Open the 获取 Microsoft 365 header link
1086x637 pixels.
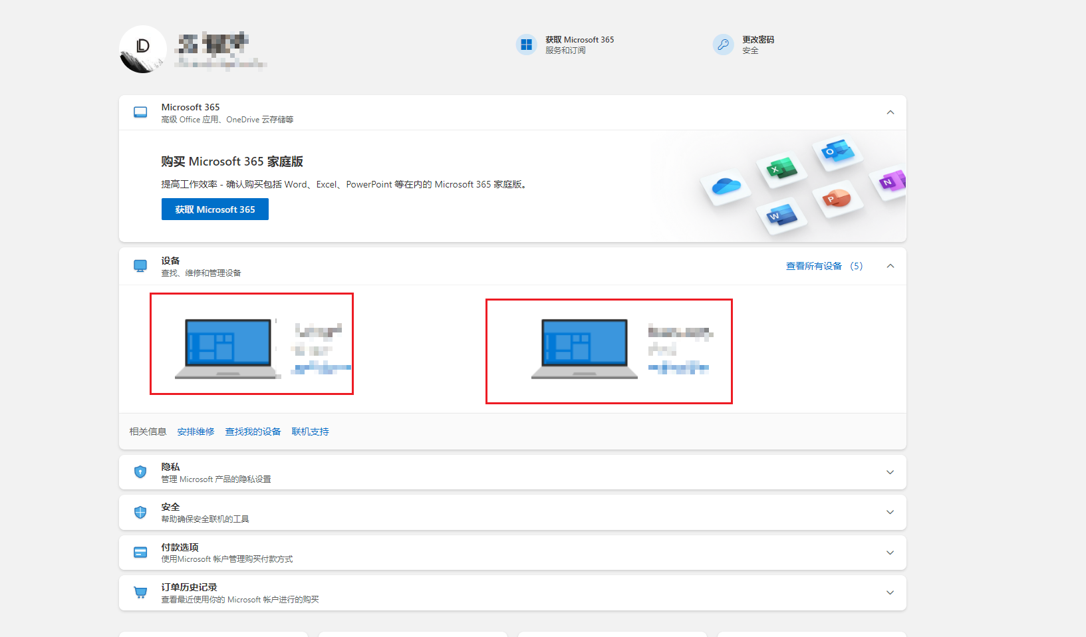click(x=579, y=40)
